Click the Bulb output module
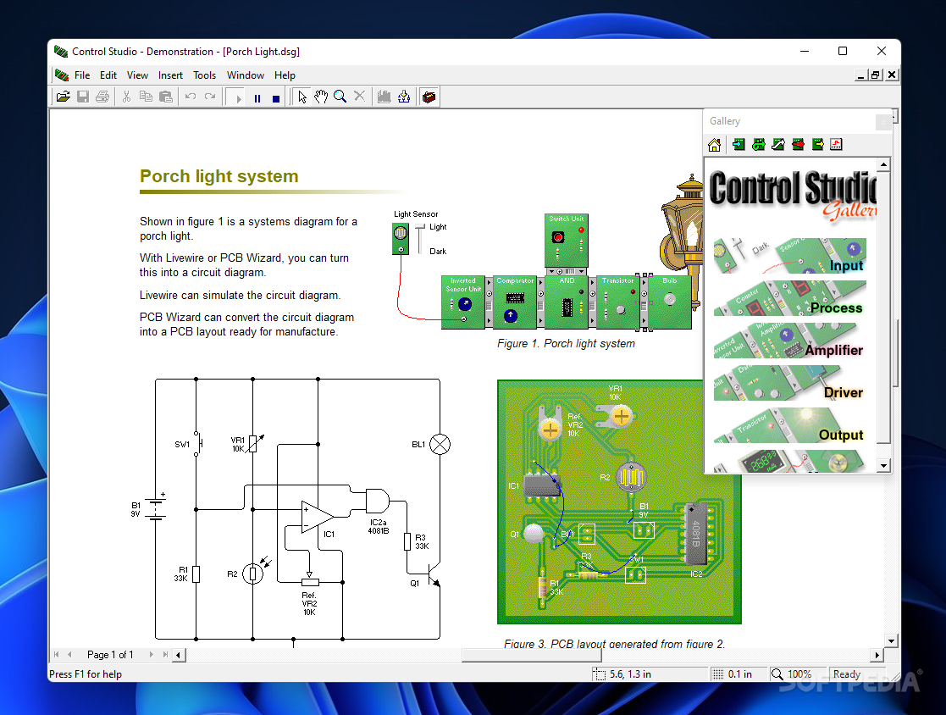The image size is (946, 715). coord(670,302)
